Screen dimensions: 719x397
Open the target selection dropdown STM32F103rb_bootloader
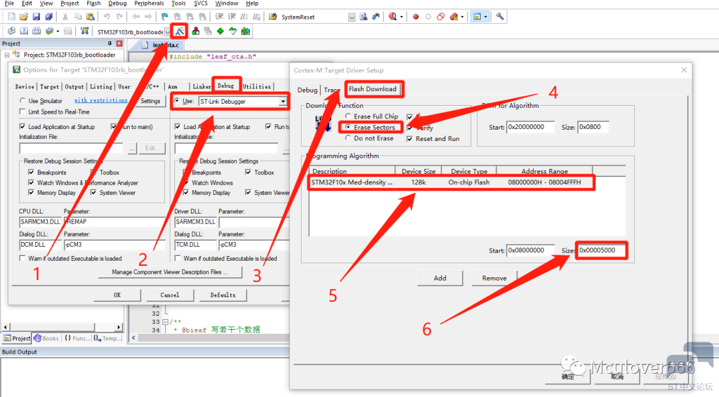click(x=167, y=32)
